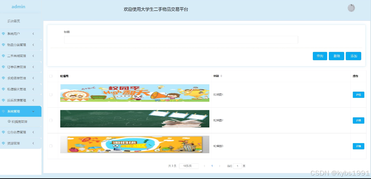This screenshot has height=179, width=371.
Task: Expand 物品分类管理 using its chevron arrow
Action: [33, 45]
